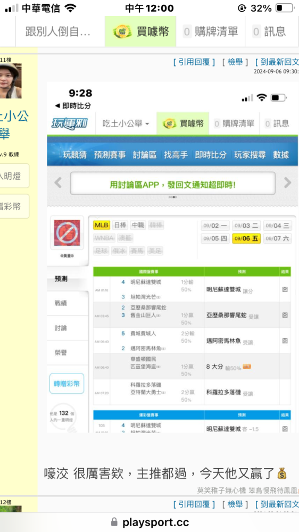The image size is (299, 532).
Task: Tap the rotation lock icon in status bar
Action: pyautogui.click(x=242, y=8)
